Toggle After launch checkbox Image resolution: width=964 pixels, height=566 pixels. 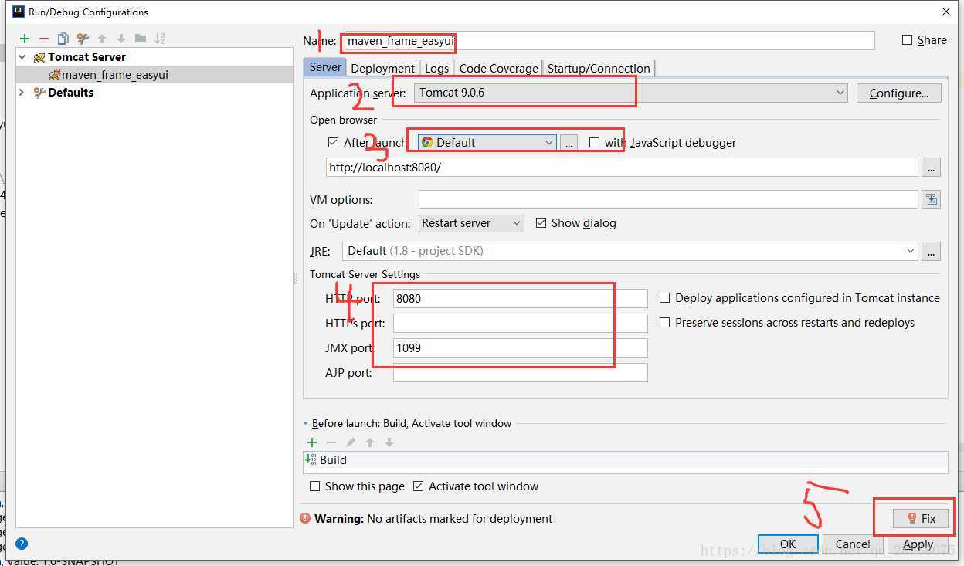click(x=334, y=143)
